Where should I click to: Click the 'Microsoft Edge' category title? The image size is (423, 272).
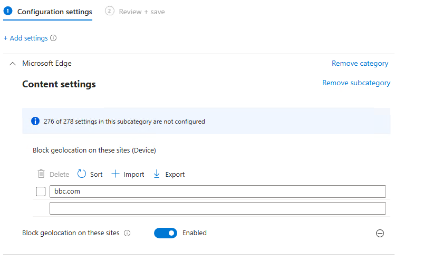point(47,64)
